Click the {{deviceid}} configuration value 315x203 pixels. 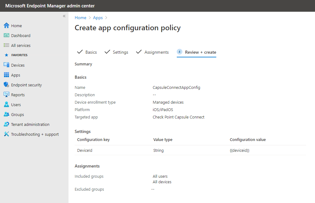click(x=239, y=150)
